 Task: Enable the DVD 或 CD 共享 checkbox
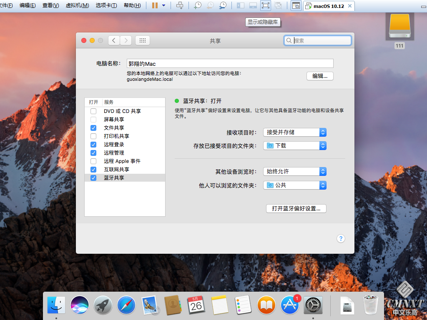point(93,111)
